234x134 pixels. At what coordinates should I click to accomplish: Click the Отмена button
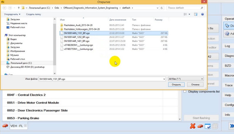[x=195, y=85]
